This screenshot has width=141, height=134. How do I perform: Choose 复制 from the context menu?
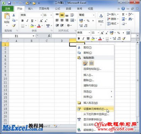(x=95, y=53)
